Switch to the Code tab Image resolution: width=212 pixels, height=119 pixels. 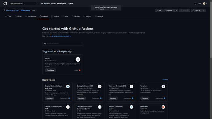(x=8, y=17)
